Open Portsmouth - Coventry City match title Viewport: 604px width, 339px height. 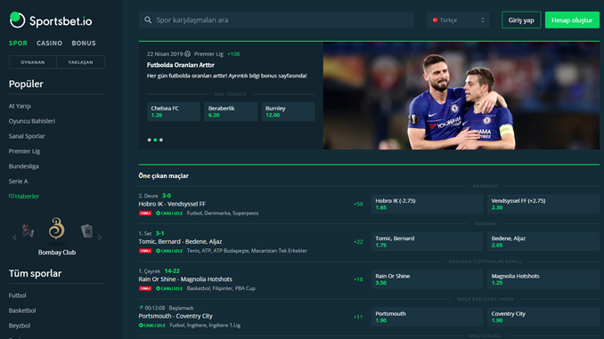coord(175,316)
